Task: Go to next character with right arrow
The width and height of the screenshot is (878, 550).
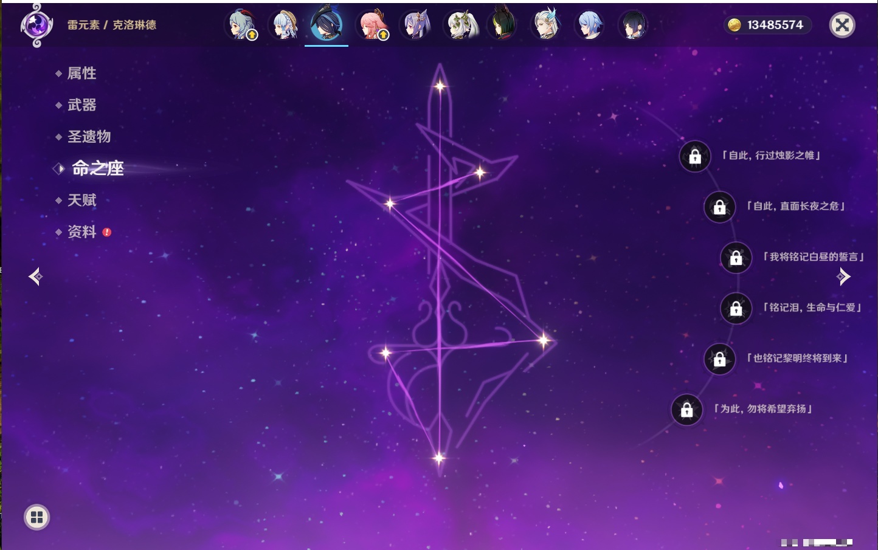Action: click(x=843, y=277)
